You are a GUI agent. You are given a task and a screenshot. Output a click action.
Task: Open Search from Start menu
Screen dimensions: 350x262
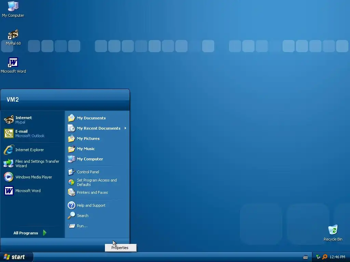click(97, 216)
